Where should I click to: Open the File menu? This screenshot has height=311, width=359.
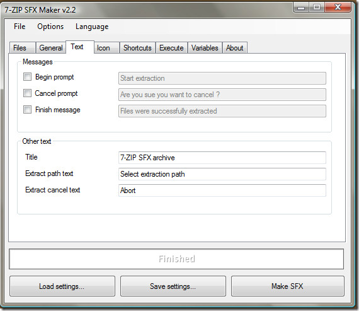coord(20,26)
